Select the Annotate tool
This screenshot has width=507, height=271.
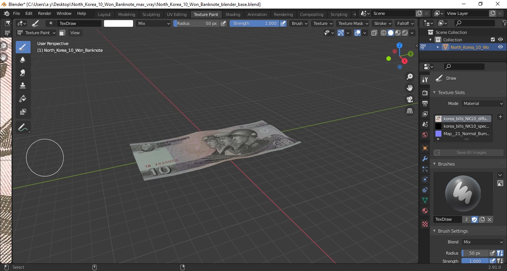pos(23,127)
